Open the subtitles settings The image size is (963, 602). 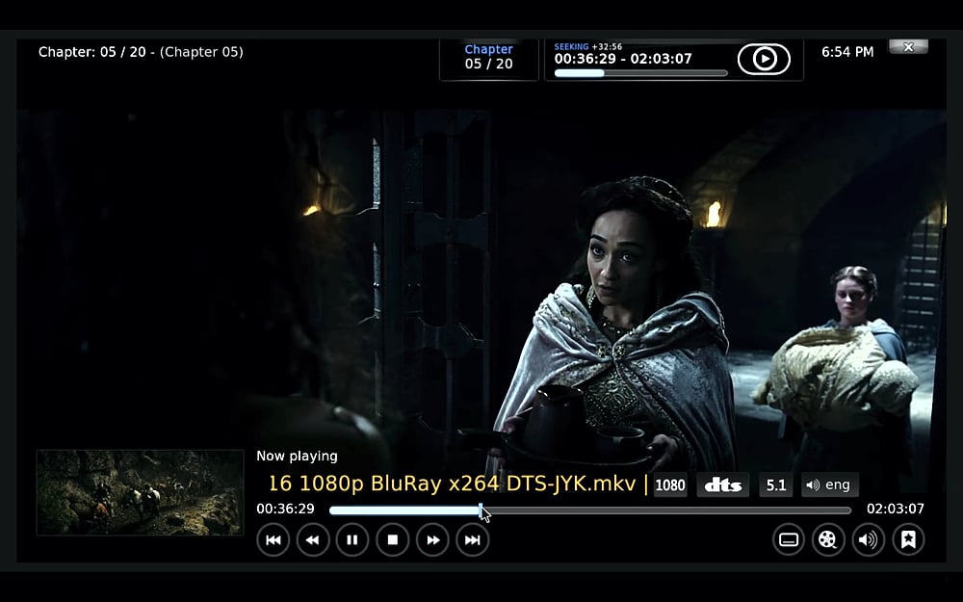[x=789, y=540]
